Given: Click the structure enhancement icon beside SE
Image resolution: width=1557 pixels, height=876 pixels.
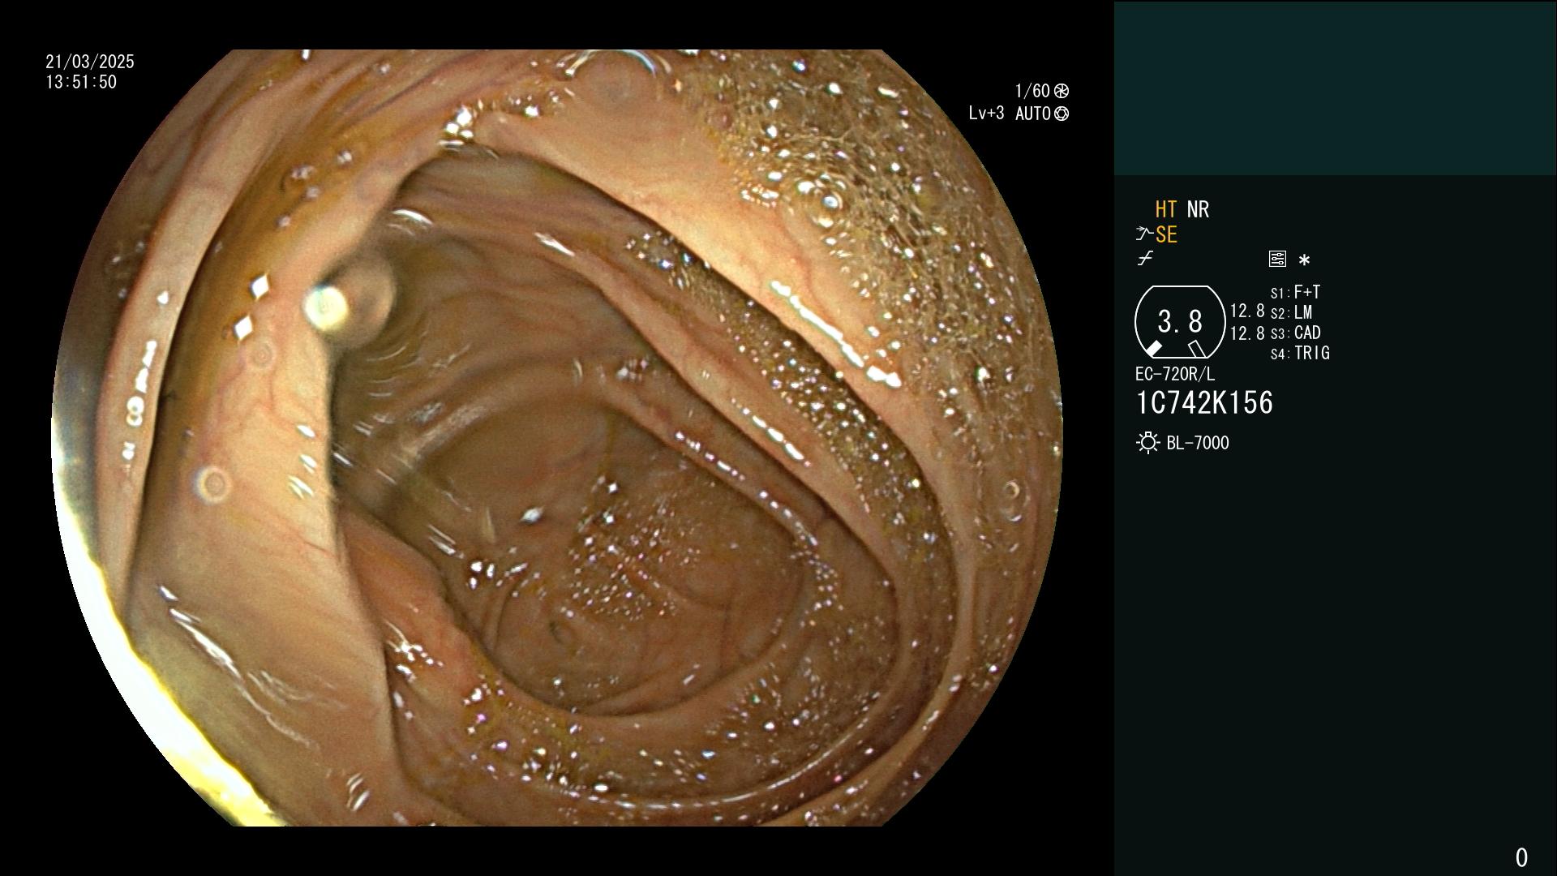Looking at the screenshot, I should click(x=1144, y=234).
